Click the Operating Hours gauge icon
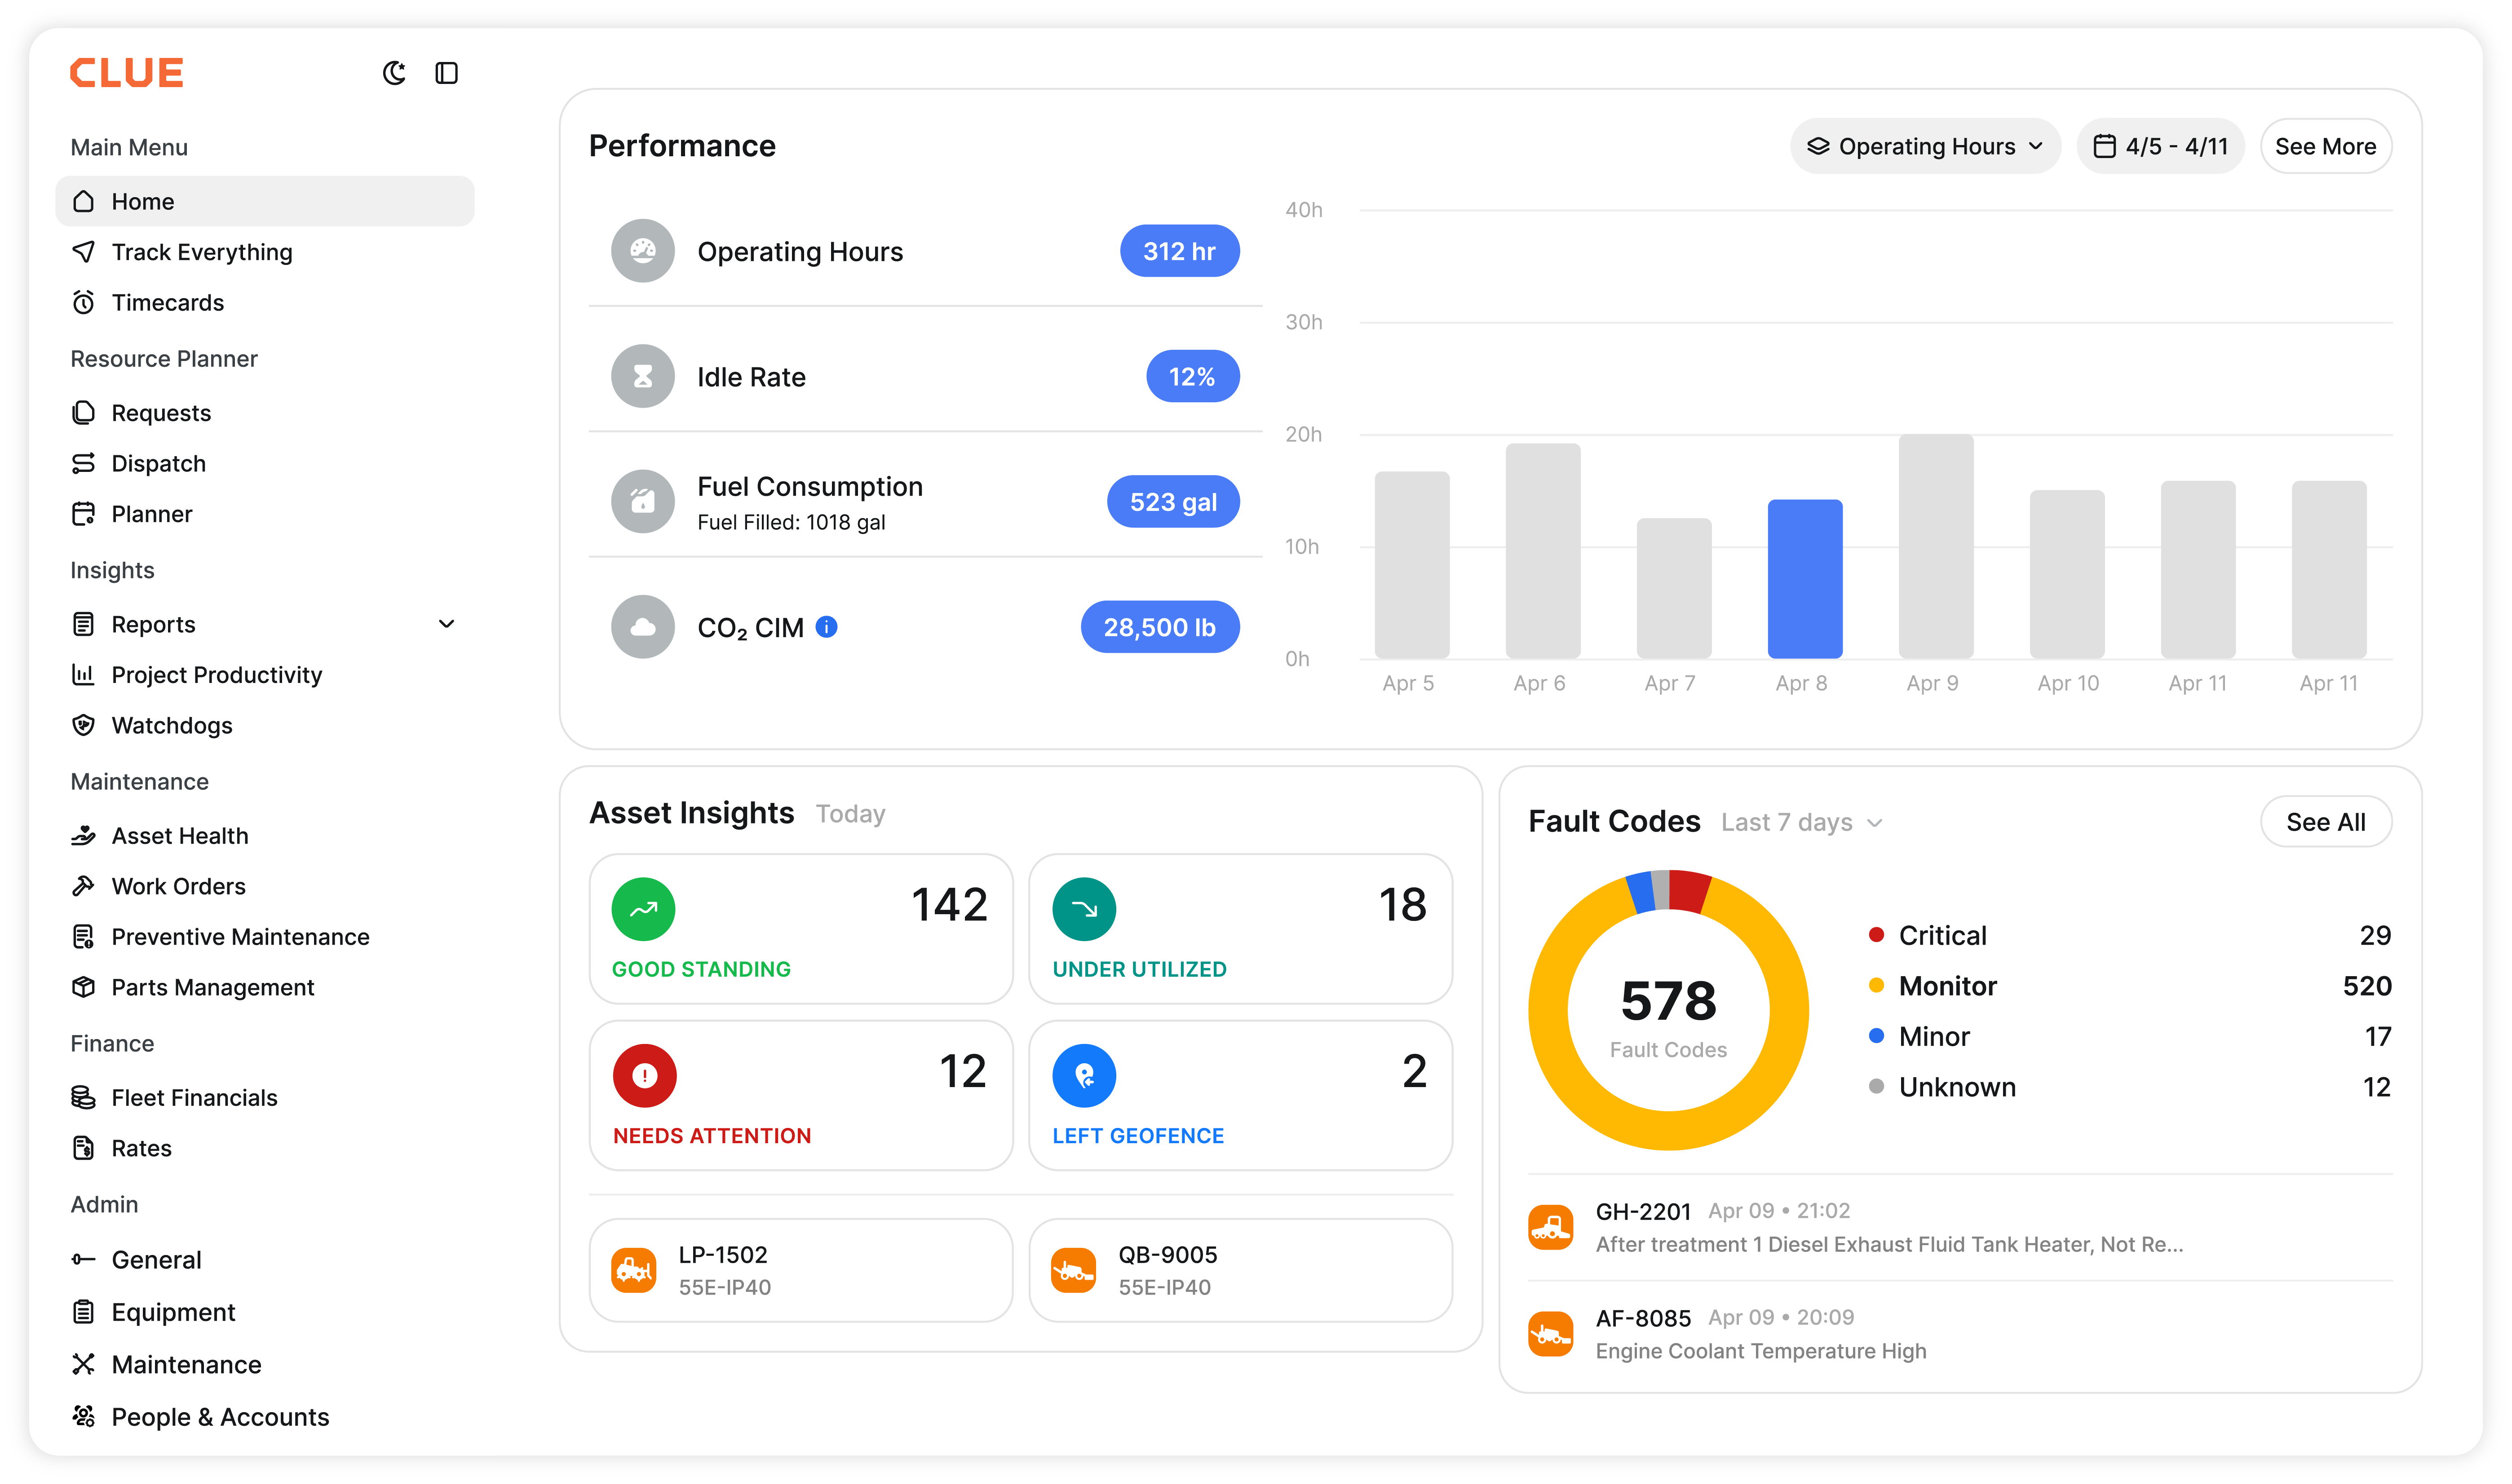The height and width of the screenshot is (1484, 2512). click(642, 251)
